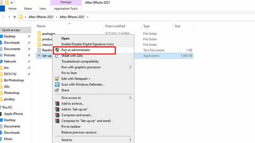Click second After-Effects-2021 breadcrumb
Screen dimensions: 255x143
(72, 17)
